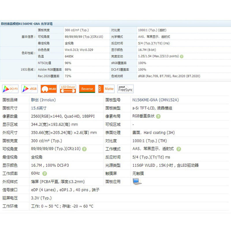Click the 面板型号 row label
Image resolution: width=231 pixels, height=231 pixels.
coord(113,100)
